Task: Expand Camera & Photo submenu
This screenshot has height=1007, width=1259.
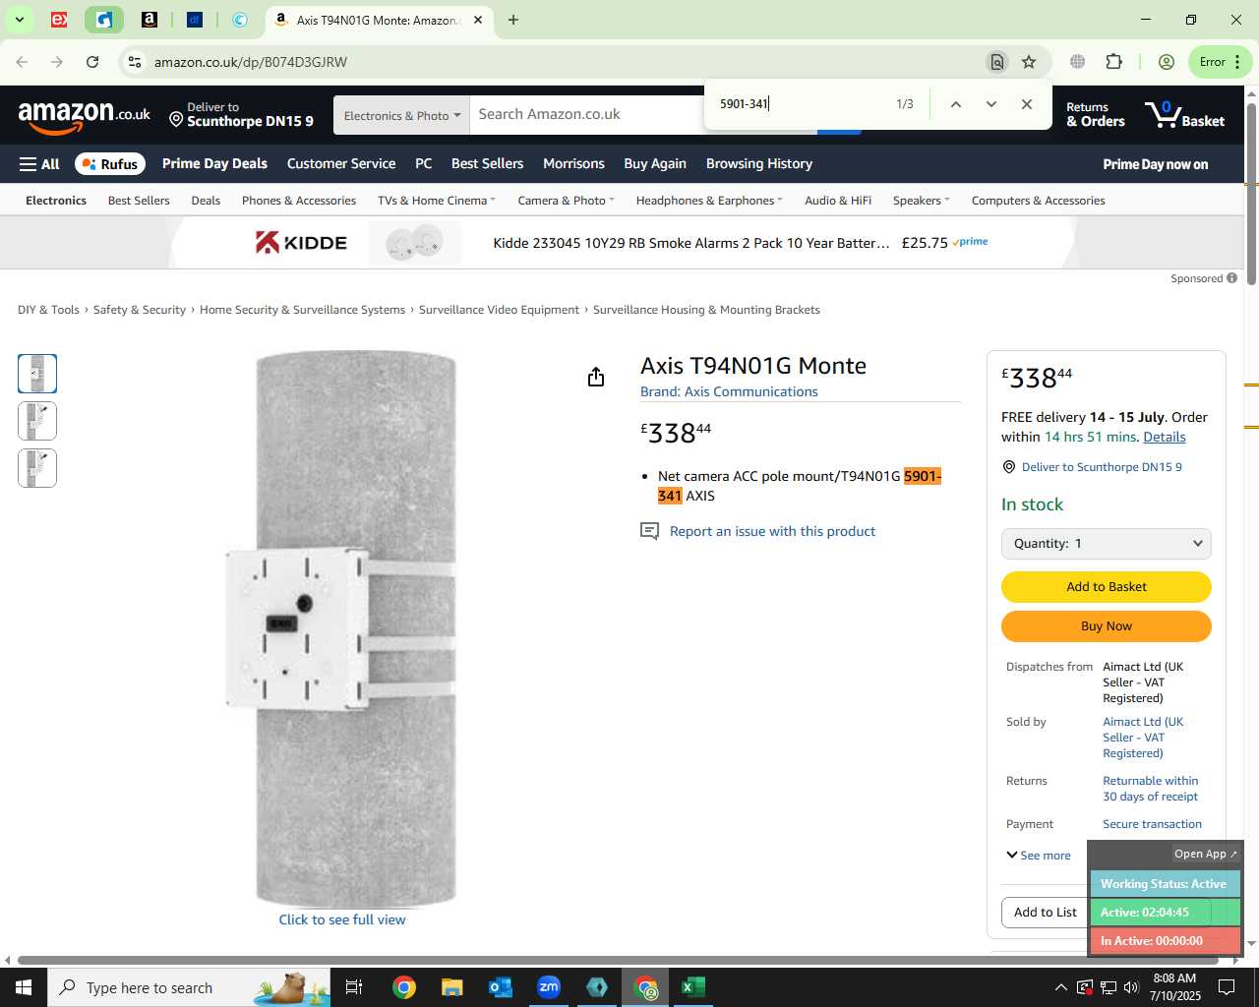Action: (x=566, y=201)
